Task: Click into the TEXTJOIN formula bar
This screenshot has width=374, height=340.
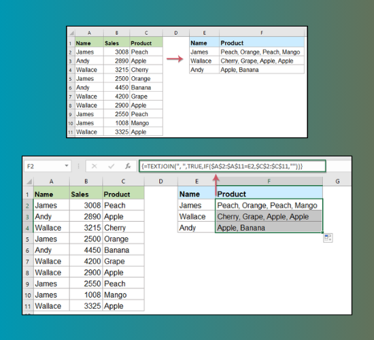Action: [232, 166]
